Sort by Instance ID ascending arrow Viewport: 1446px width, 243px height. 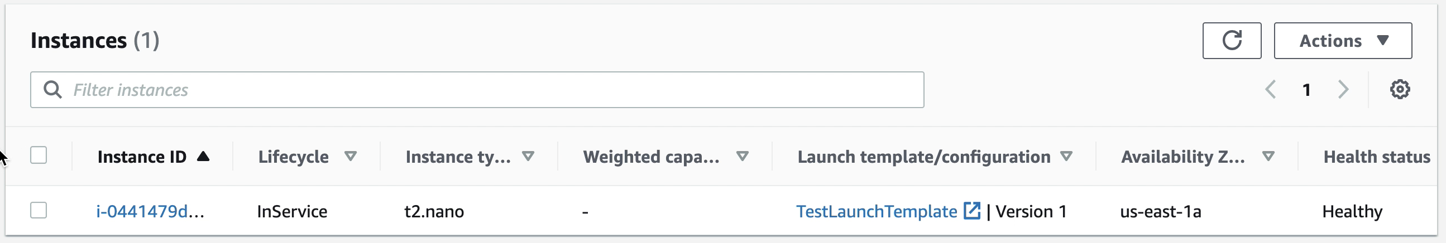[x=203, y=157]
